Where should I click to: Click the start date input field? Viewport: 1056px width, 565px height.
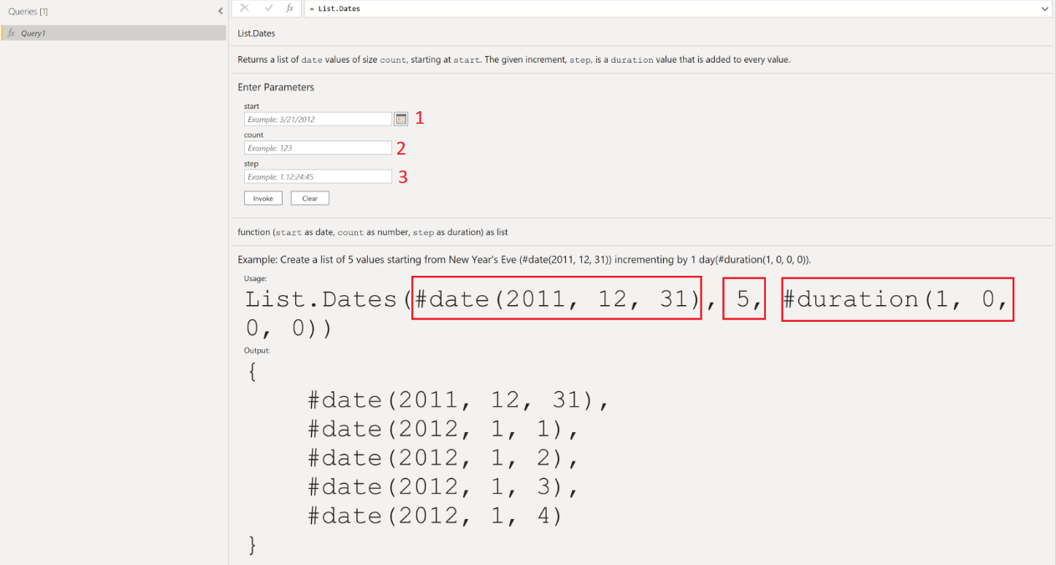coord(318,120)
